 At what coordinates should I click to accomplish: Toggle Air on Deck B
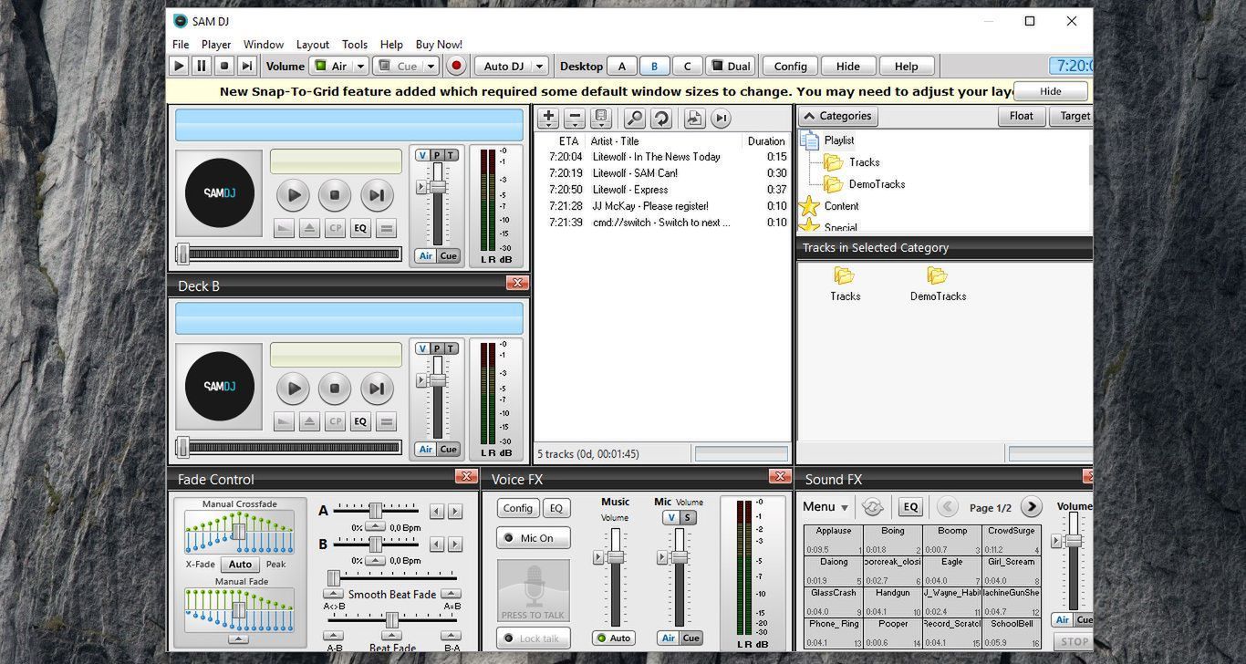(426, 450)
